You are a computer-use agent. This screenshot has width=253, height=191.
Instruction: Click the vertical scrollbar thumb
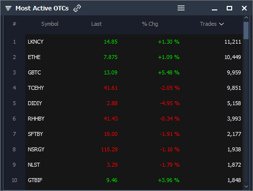click(246, 30)
